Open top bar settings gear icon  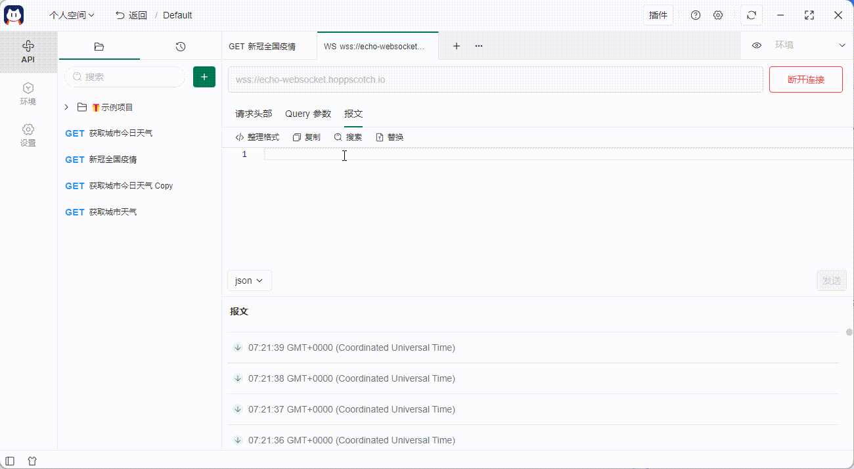point(718,15)
